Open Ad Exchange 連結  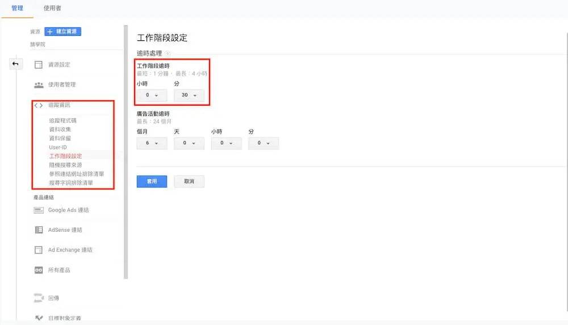tap(70, 250)
